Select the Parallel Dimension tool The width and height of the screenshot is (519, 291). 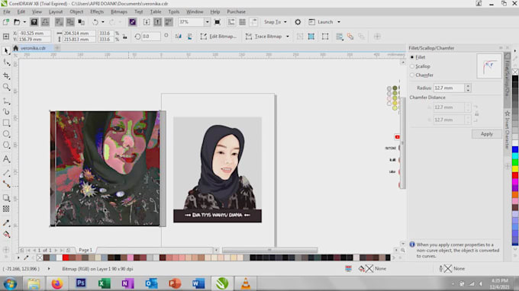[6, 173]
